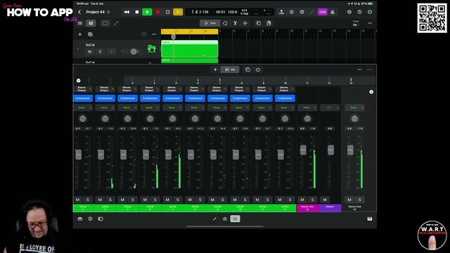The width and height of the screenshot is (450, 253).
Task: Open the Plug-ins icon beside the pencil
Action: (225, 219)
